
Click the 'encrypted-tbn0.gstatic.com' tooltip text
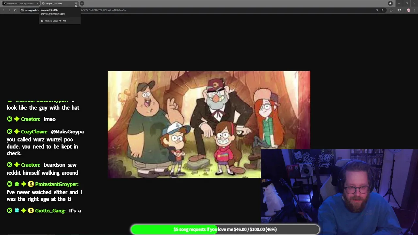coord(53,14)
